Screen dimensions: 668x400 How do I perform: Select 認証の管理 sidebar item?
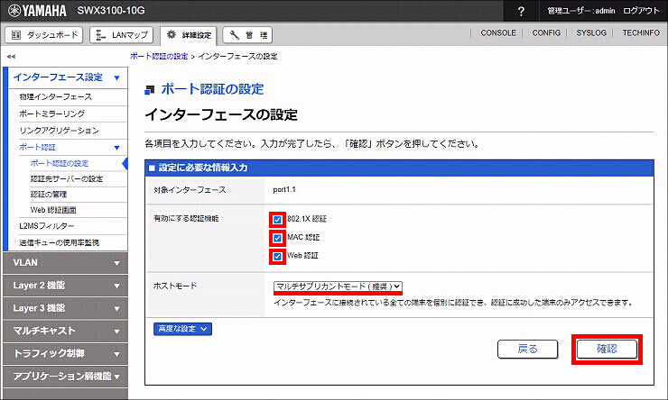49,195
